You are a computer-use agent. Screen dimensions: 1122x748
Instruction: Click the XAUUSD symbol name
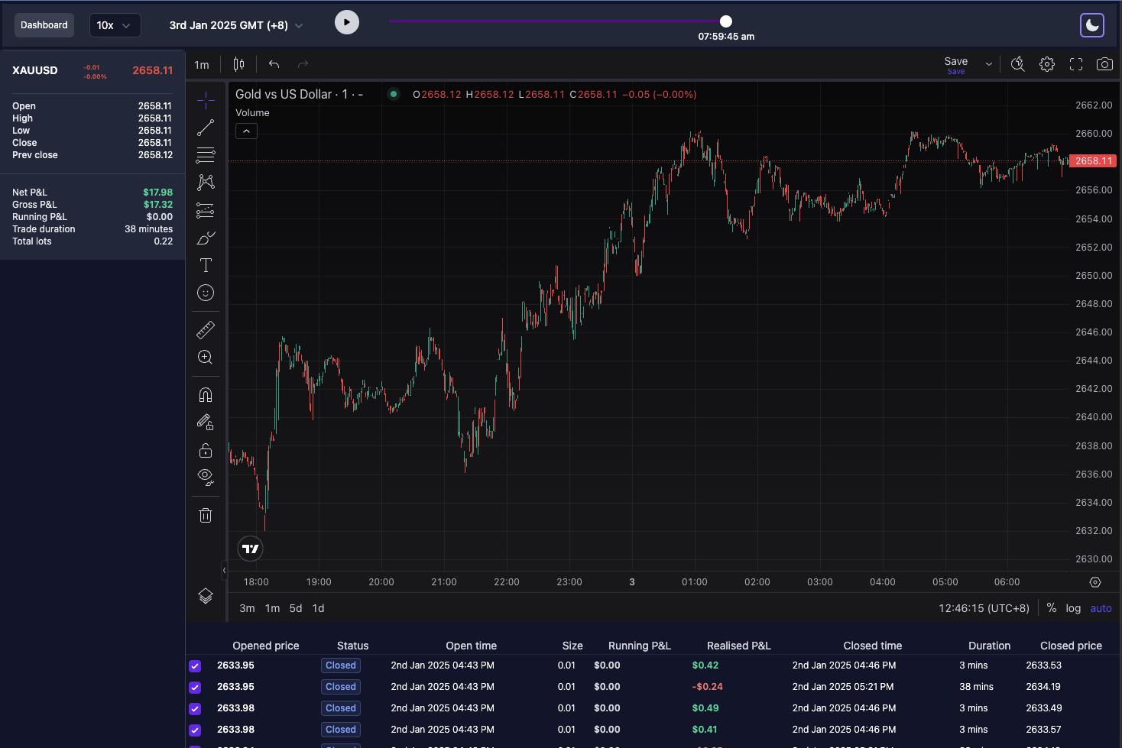(35, 70)
